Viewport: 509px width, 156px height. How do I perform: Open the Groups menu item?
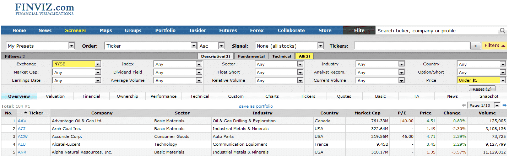tap(133, 31)
